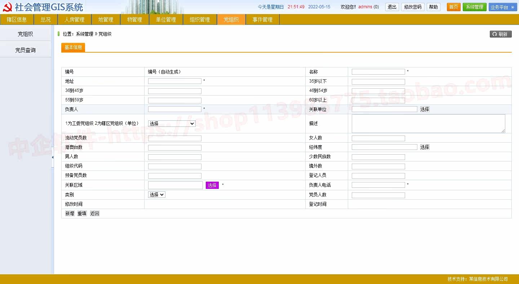Click the 经纬度 input field

[x=385, y=147]
